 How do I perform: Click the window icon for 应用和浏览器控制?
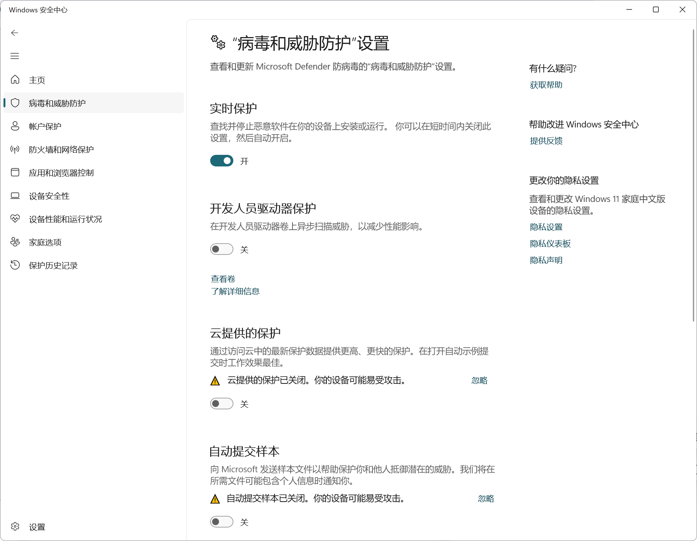click(15, 172)
